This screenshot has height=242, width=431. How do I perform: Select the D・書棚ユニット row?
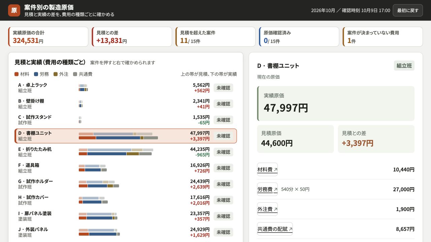(x=126, y=136)
